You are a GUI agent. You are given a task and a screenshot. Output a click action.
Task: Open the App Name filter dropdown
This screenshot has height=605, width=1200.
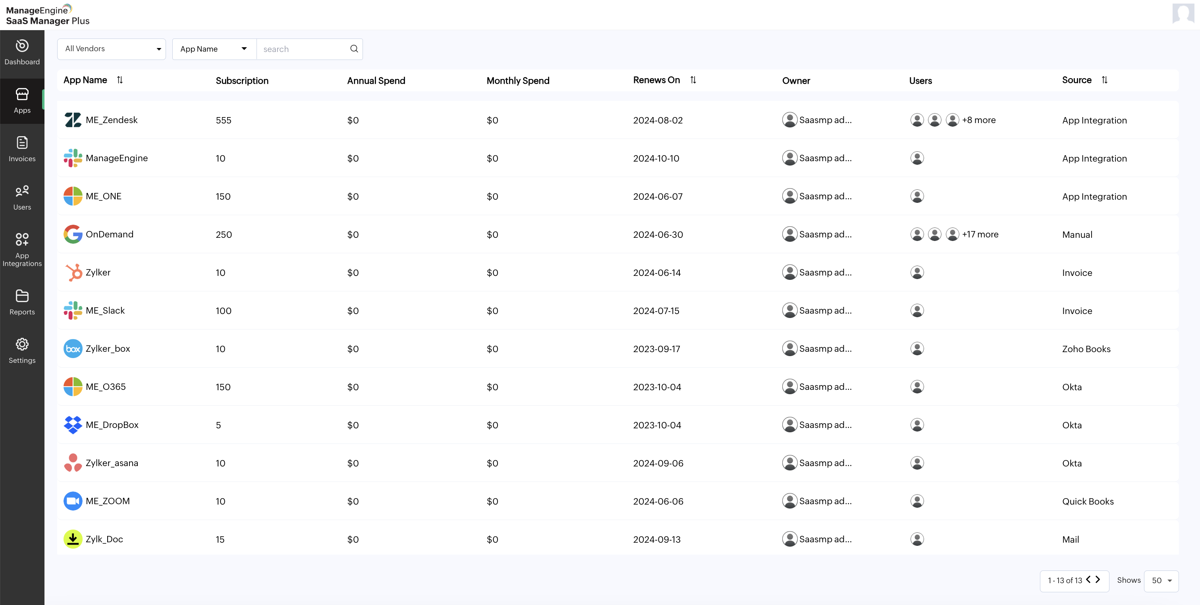tap(214, 49)
